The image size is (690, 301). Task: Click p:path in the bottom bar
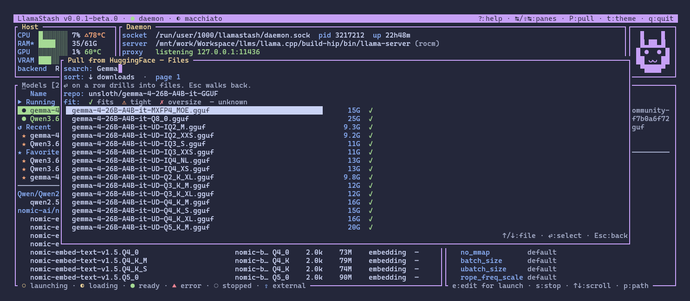click(x=636, y=286)
